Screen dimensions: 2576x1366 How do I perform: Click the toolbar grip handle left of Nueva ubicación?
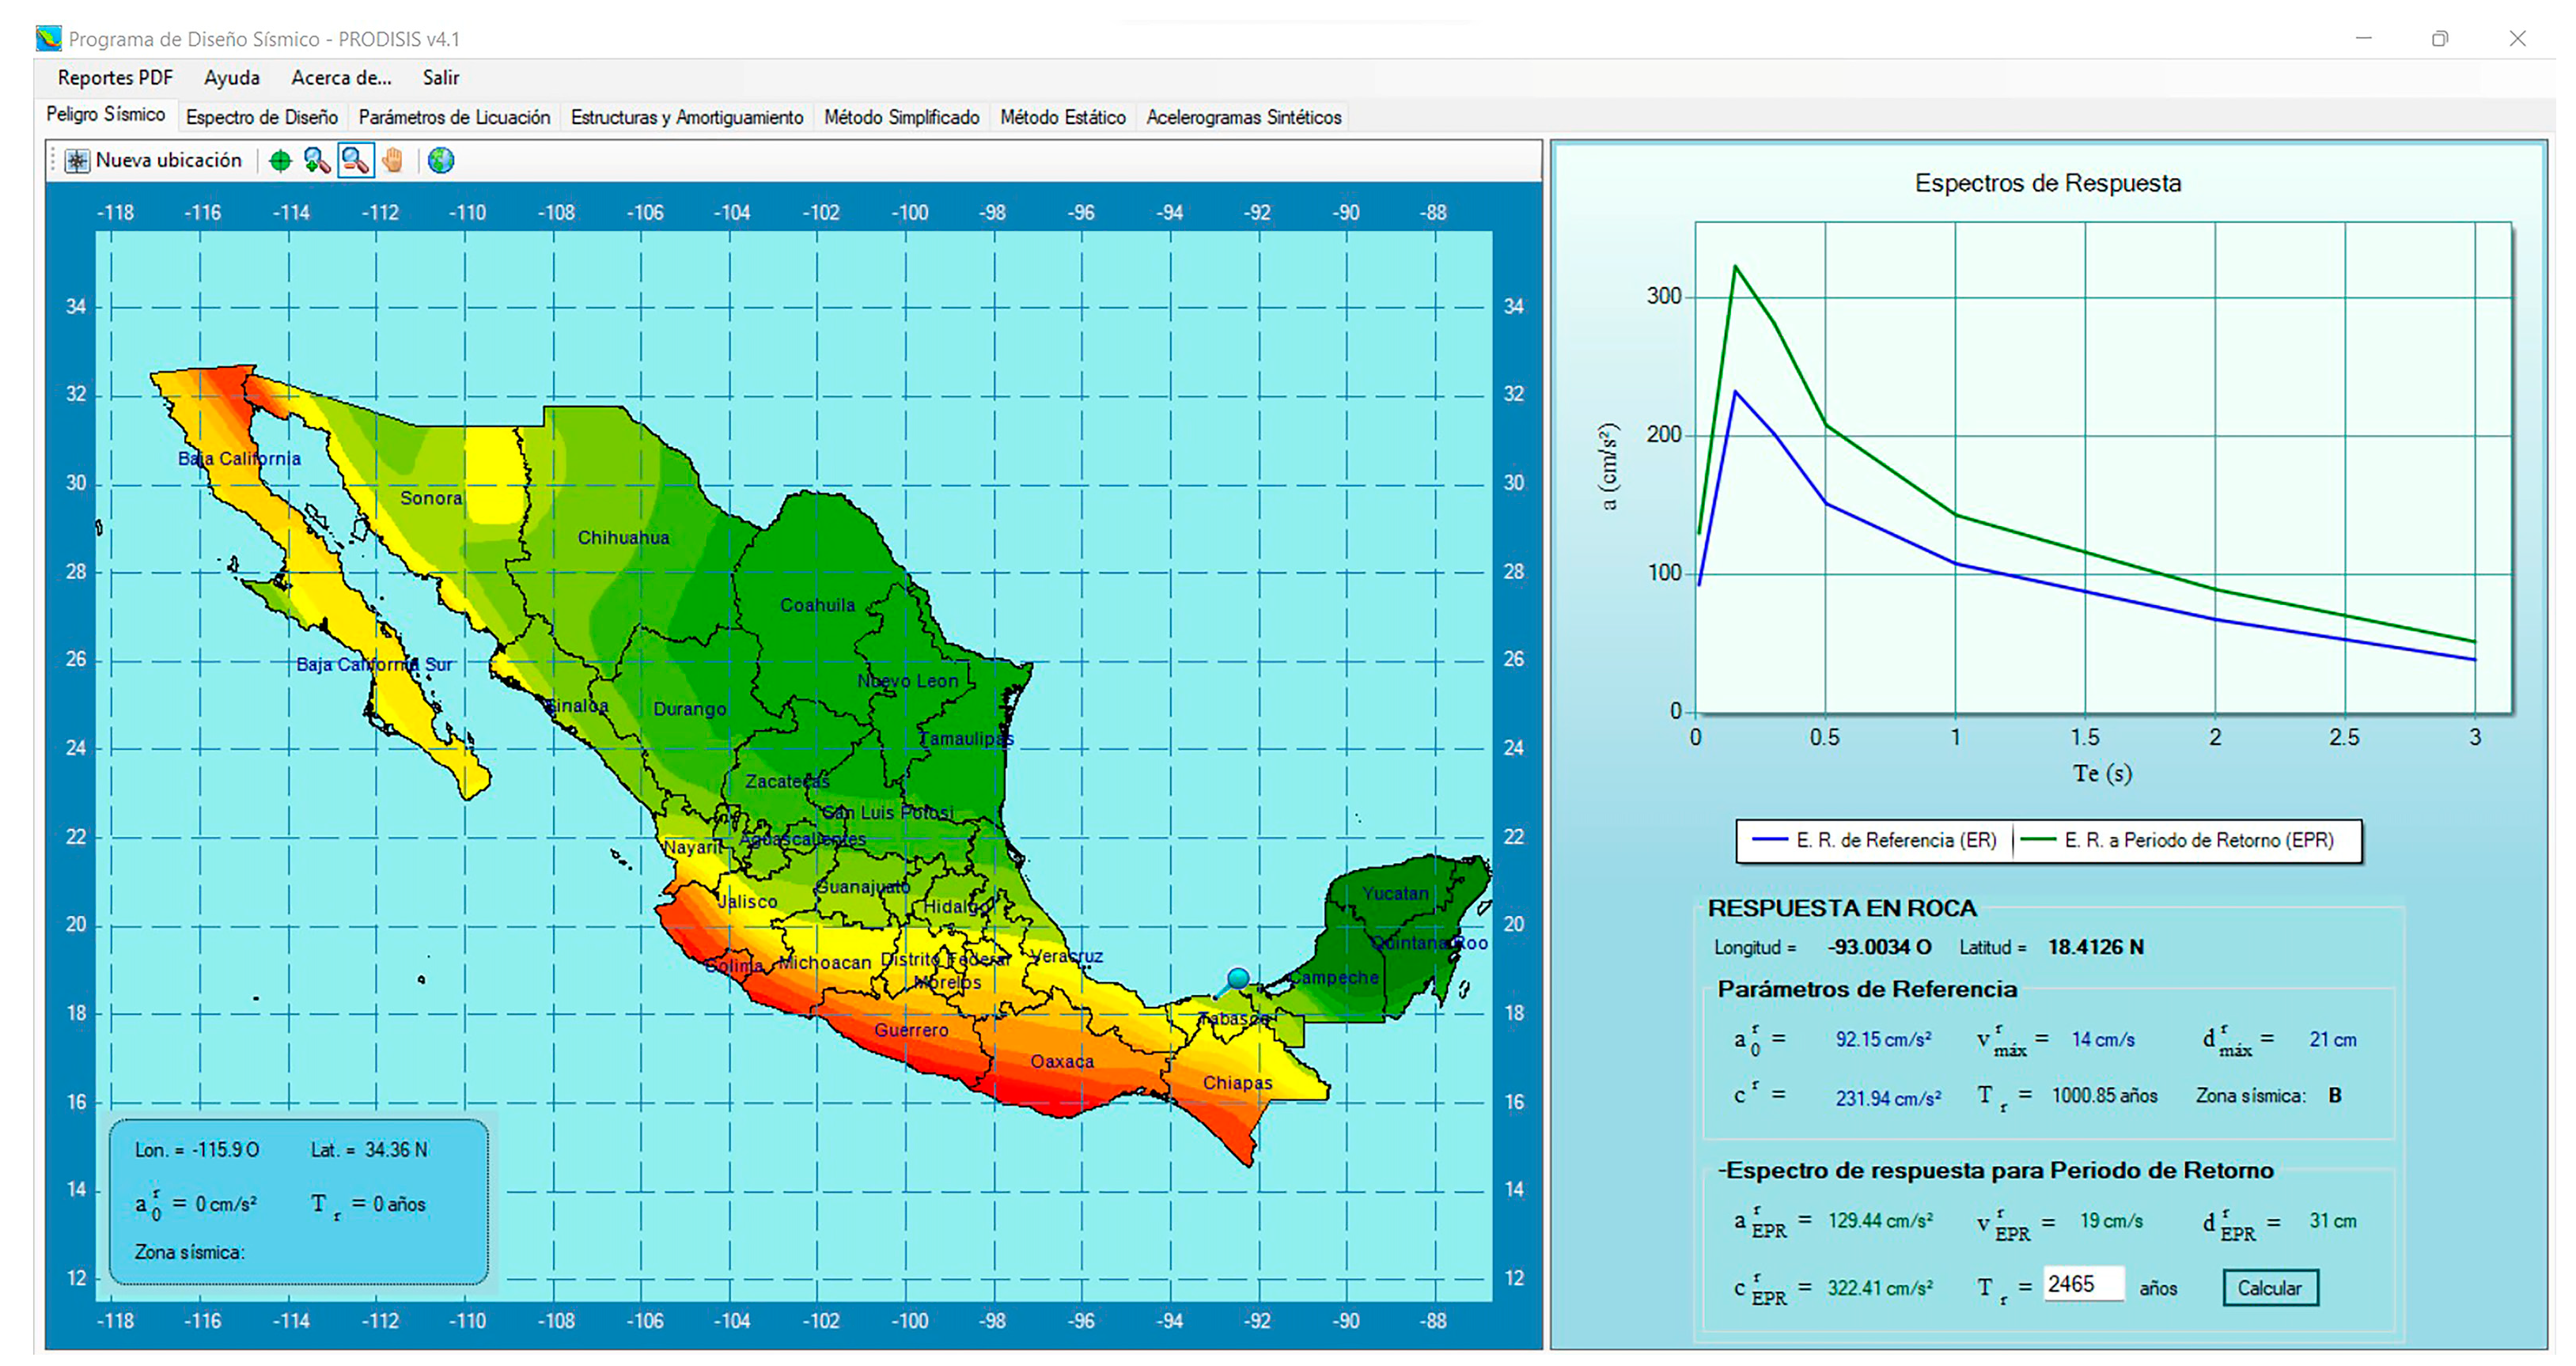[x=53, y=160]
